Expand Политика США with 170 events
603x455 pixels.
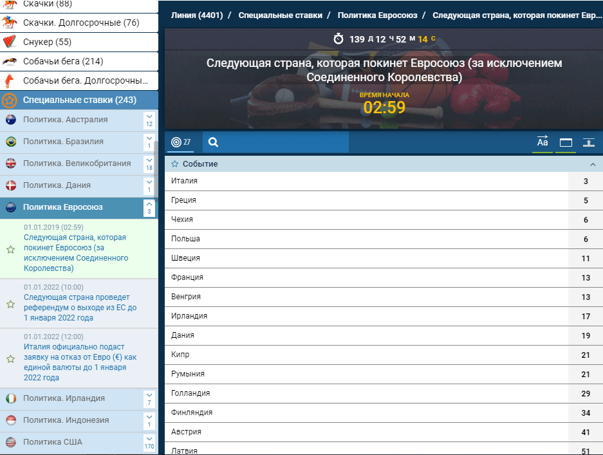coord(149,443)
